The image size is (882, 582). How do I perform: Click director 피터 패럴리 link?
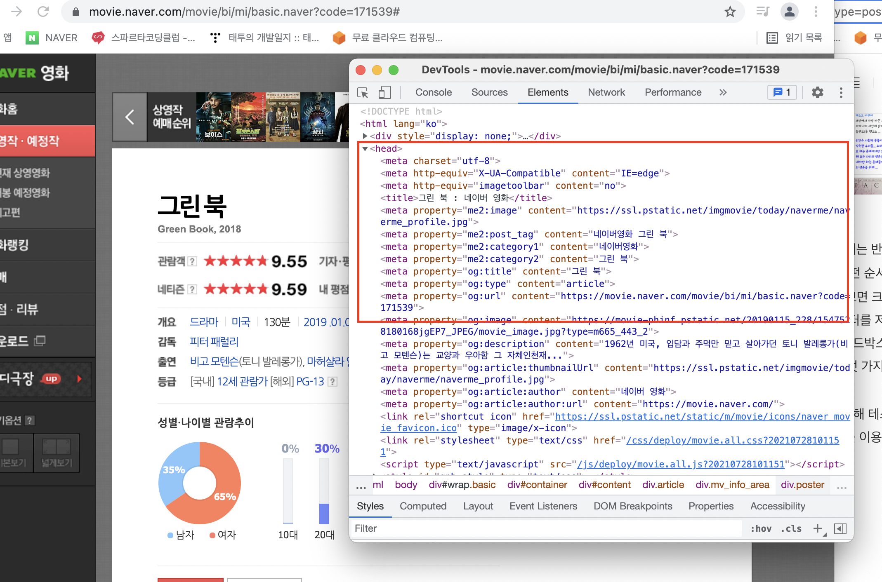click(x=214, y=342)
